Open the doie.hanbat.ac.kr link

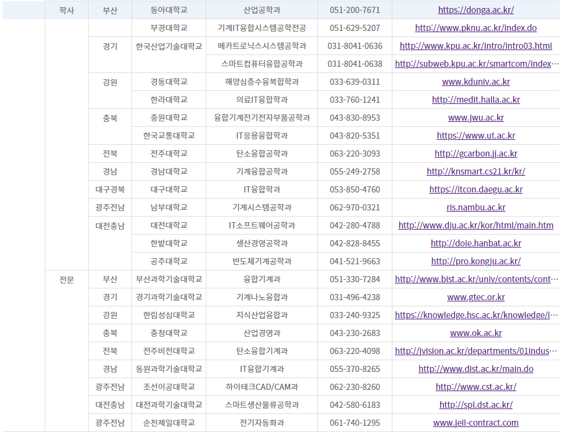click(476, 243)
